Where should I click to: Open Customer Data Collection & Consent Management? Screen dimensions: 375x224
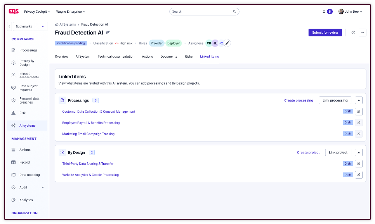pos(99,112)
